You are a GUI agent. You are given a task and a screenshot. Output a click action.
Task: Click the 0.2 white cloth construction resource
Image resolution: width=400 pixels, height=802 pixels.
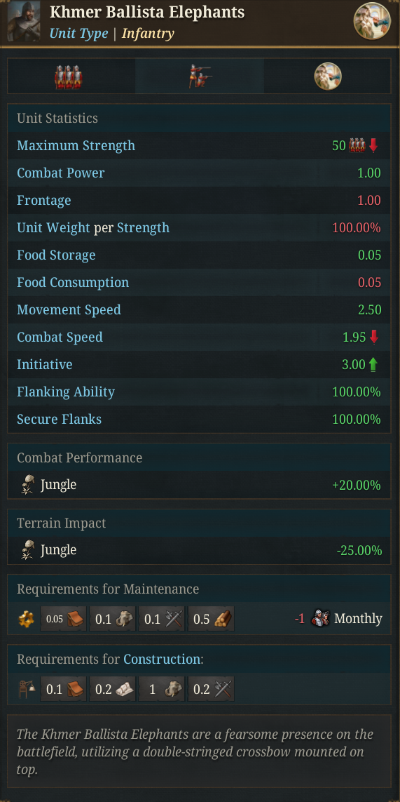pos(112,690)
